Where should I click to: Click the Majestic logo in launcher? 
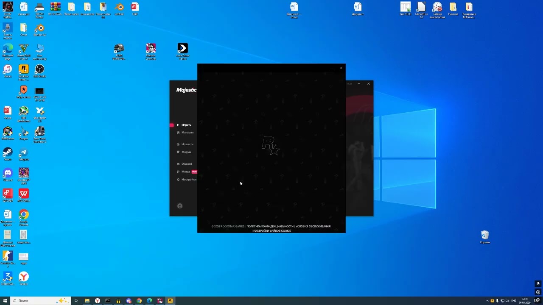[186, 90]
